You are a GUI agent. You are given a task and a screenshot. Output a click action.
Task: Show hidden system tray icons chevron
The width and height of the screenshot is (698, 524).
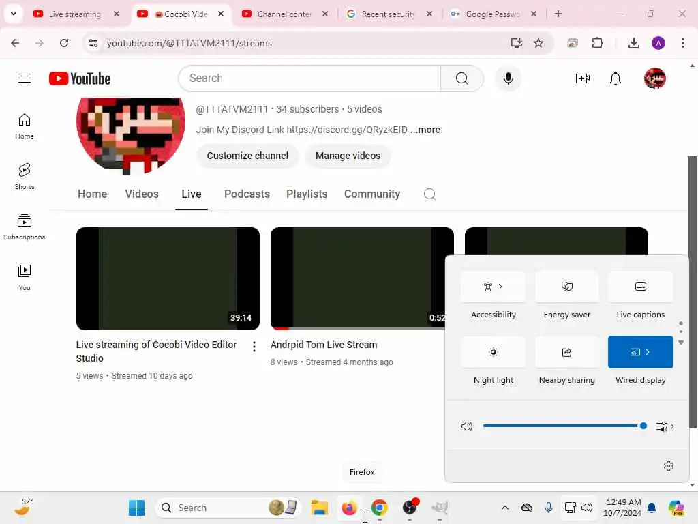(x=504, y=508)
